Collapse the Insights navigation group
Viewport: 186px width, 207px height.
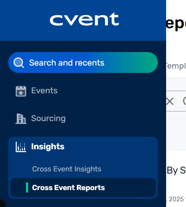[83, 147]
